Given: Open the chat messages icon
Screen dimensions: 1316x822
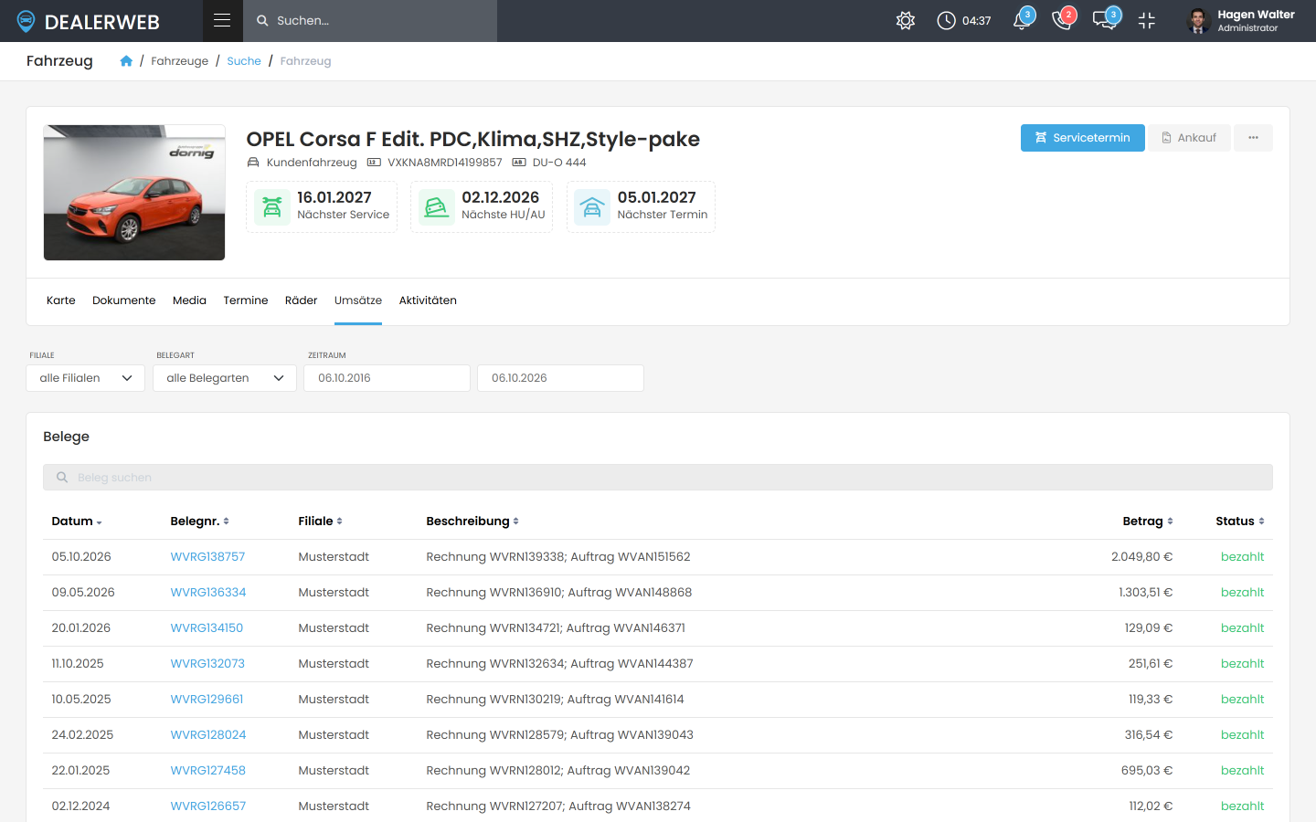Looking at the screenshot, I should tap(1106, 20).
